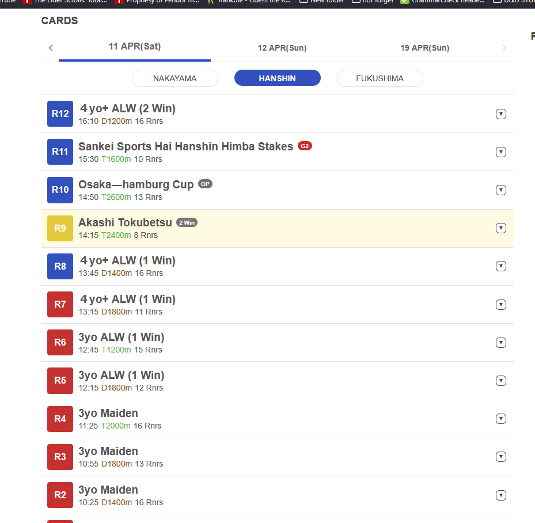Click the R3 race badge
This screenshot has height=523, width=535.
pos(60,457)
